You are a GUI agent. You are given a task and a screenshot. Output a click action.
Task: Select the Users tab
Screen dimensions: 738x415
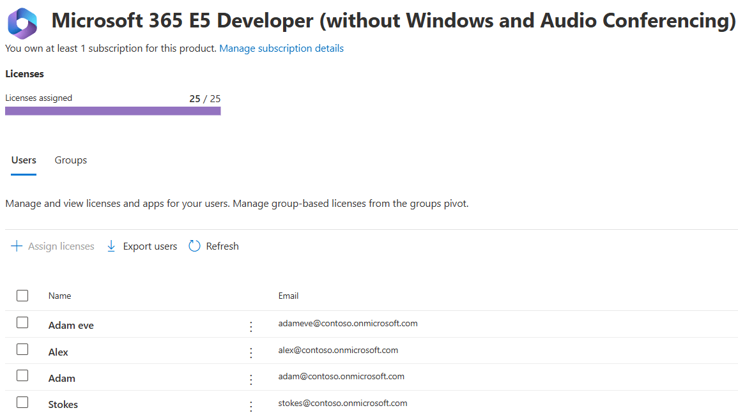click(24, 160)
